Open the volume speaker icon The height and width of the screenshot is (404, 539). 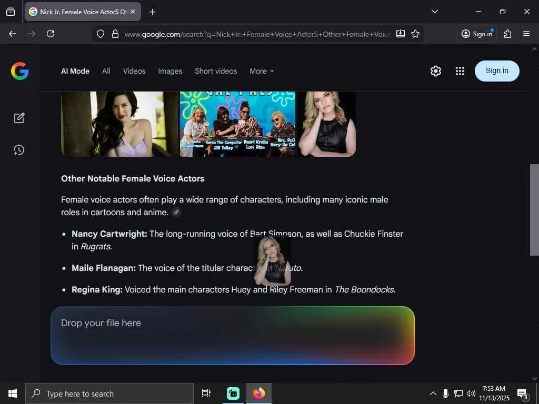pyautogui.click(x=471, y=393)
